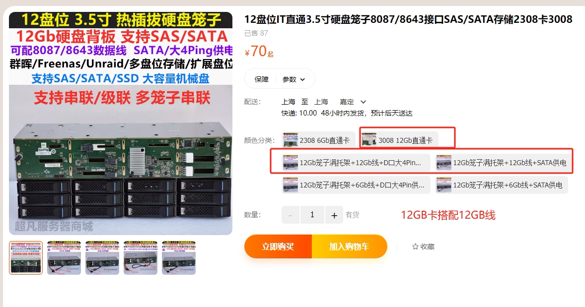Screen dimensions: 585x307
Task: Click the minus quantity stepper
Action: [x=290, y=215]
